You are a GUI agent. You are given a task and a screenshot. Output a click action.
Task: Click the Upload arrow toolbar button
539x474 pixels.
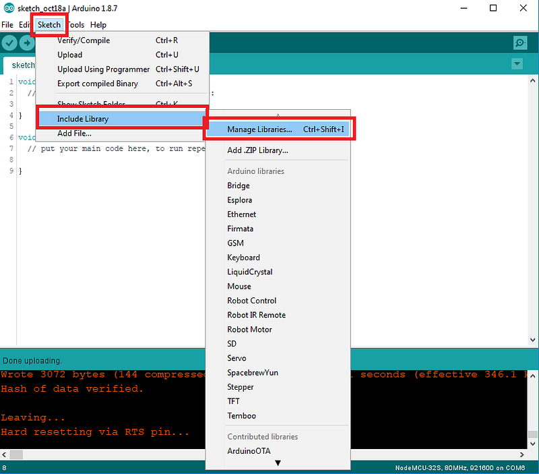point(27,43)
